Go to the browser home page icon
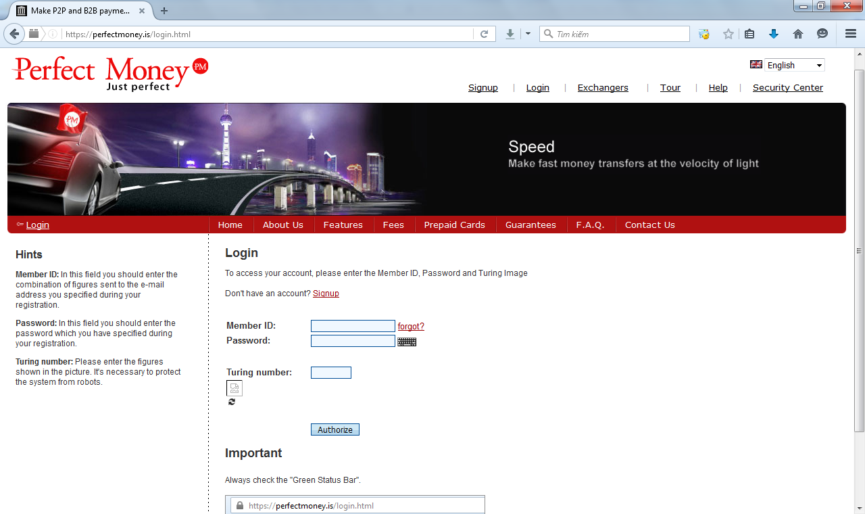Viewport: 865px width, 514px height. [x=798, y=34]
